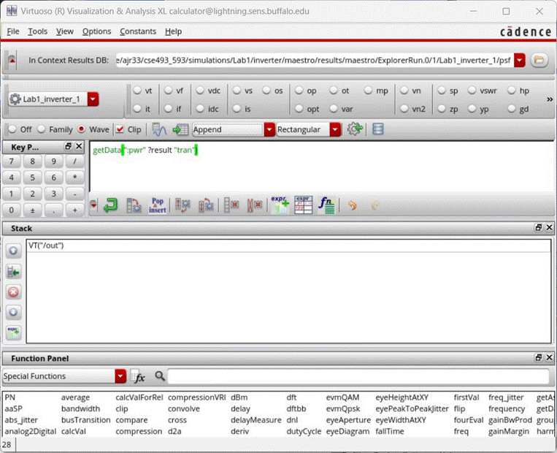This screenshot has width=557, height=453.
Task: Select the Family radio button
Action: click(x=42, y=129)
